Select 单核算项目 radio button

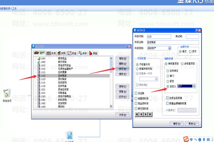point(166,64)
